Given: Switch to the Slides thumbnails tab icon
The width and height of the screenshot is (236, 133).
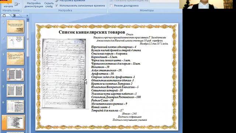Looking at the screenshot, I should (x=4, y=16).
